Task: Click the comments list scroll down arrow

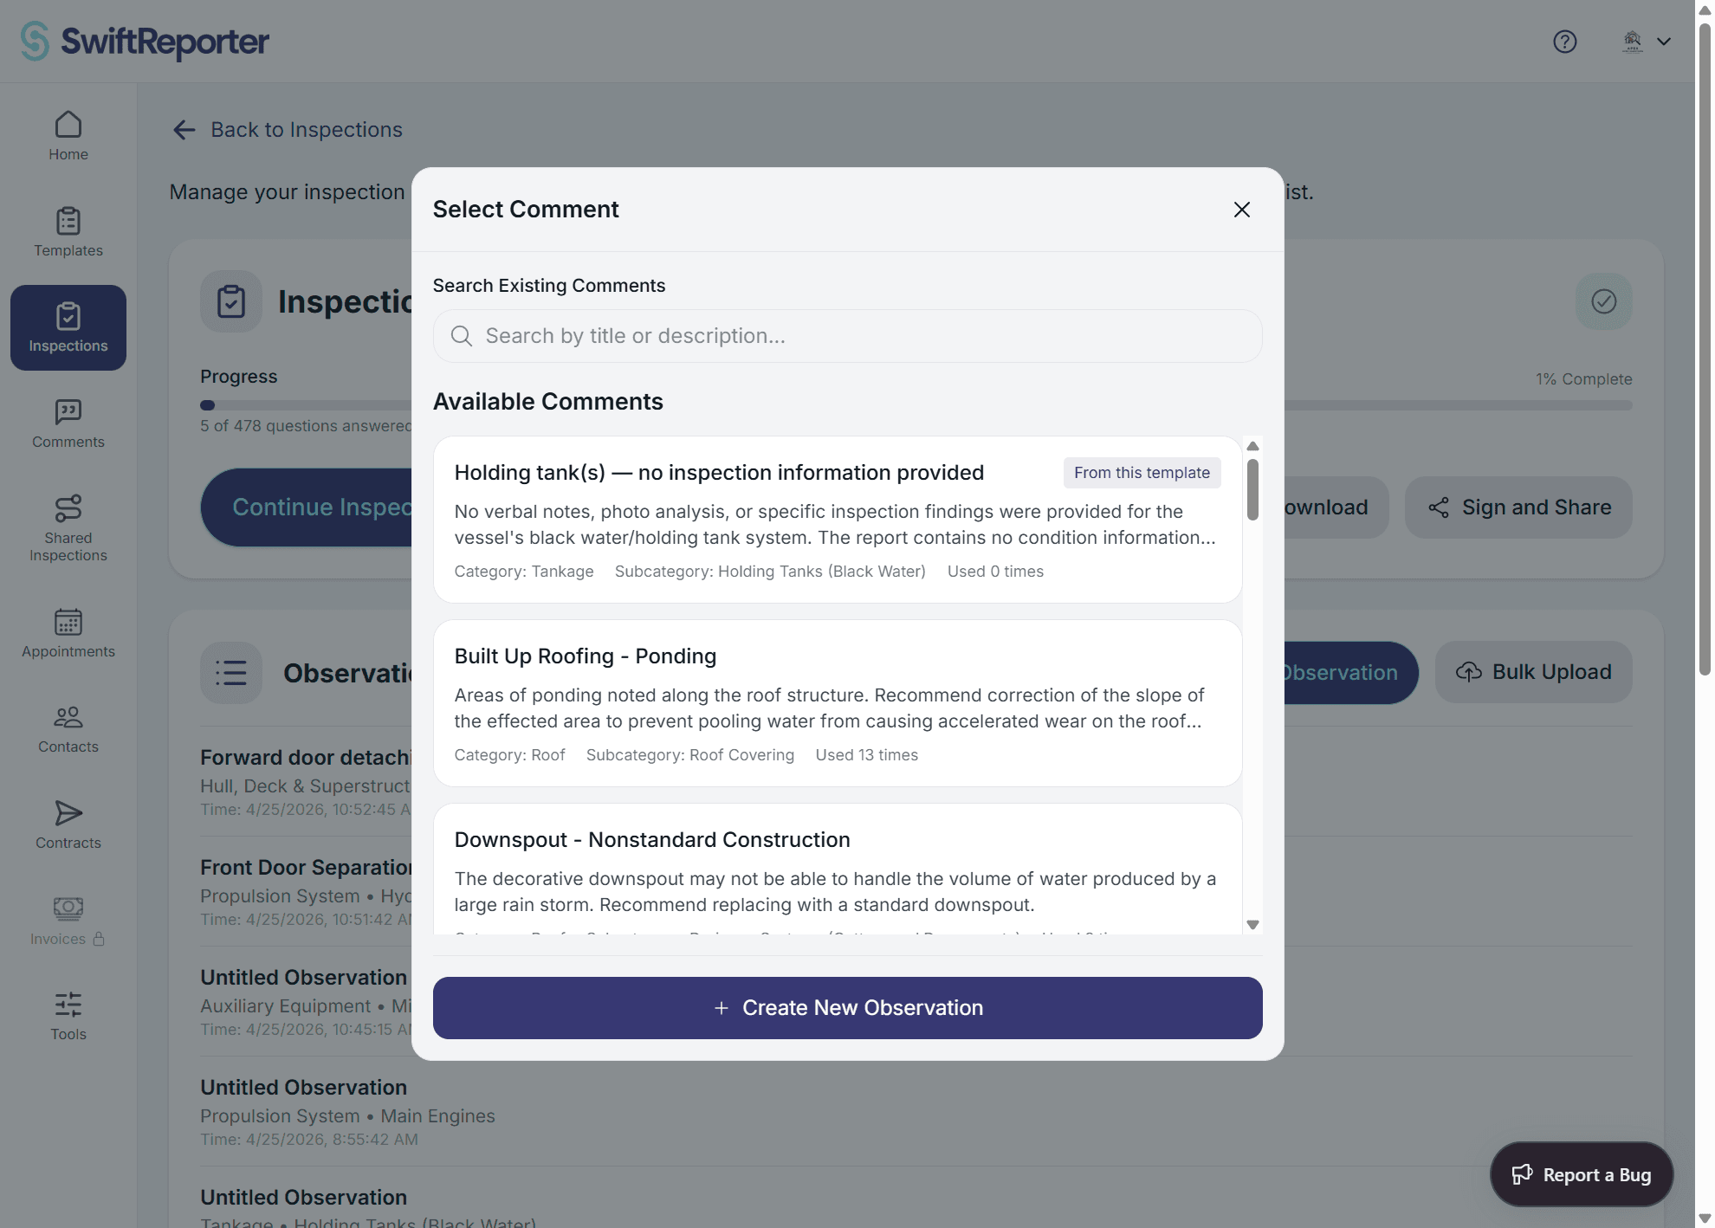Action: pos(1252,925)
